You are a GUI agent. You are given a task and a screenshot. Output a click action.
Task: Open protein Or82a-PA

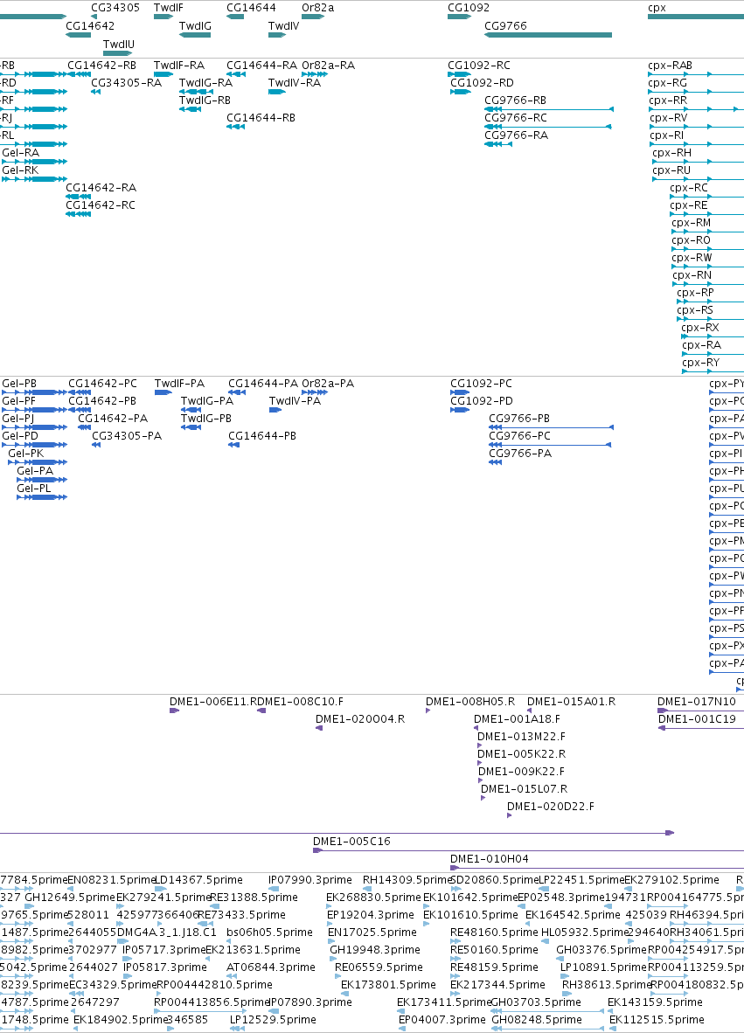point(328,384)
